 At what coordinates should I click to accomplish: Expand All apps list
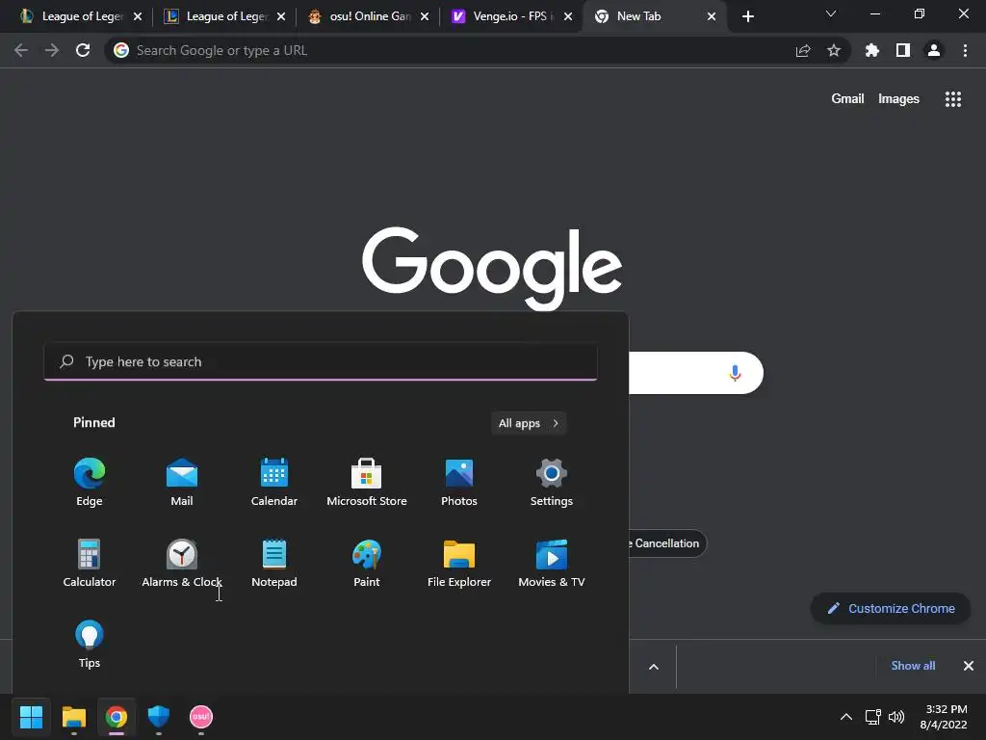(529, 423)
